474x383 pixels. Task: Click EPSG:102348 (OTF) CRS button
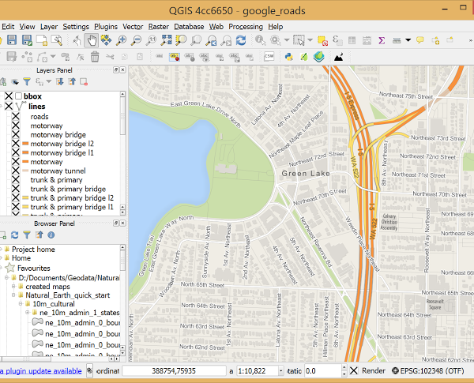(428, 370)
